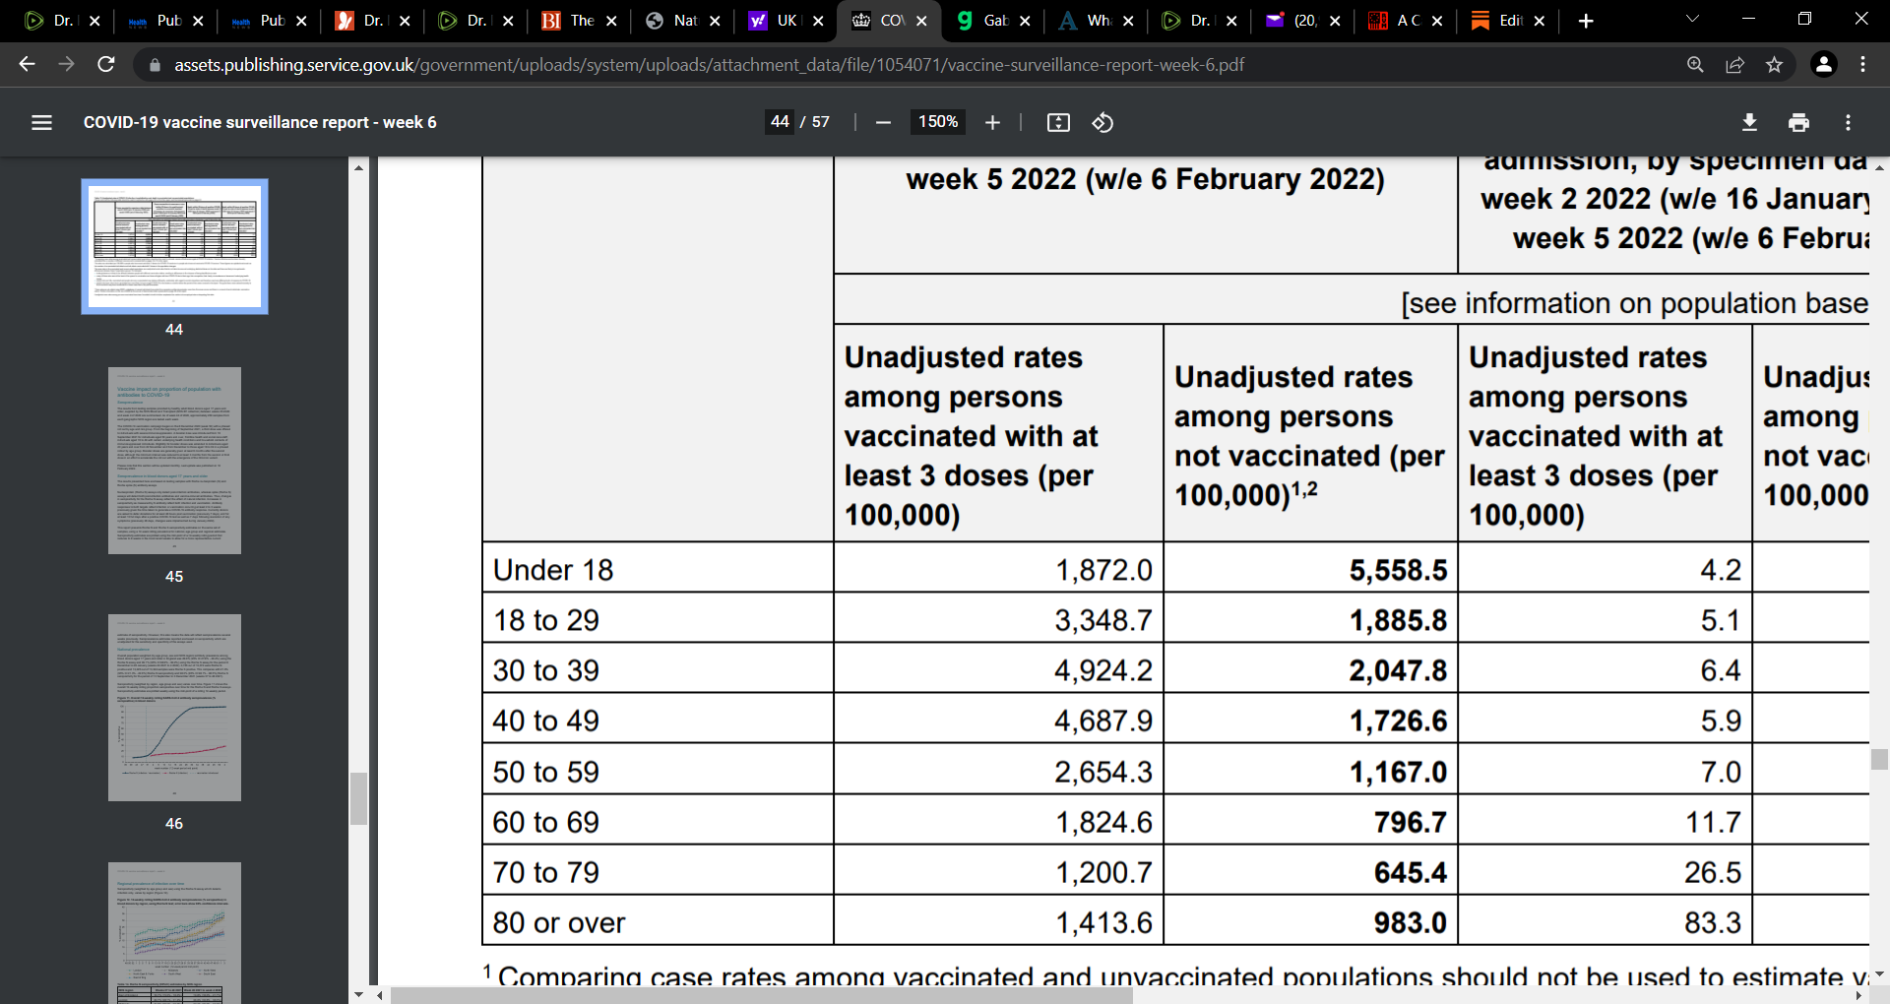
Task: Zoom out the PDF document
Action: click(x=883, y=122)
